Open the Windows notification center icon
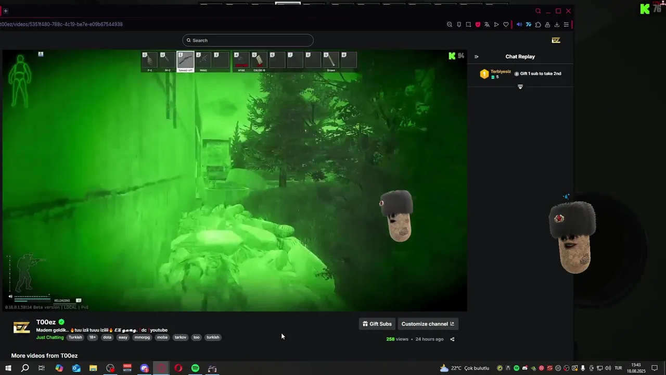Image resolution: width=666 pixels, height=375 pixels. click(655, 368)
